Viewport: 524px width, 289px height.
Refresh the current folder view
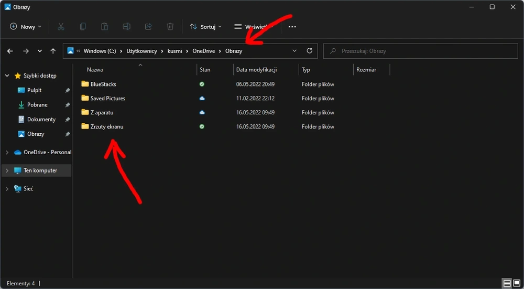tap(310, 51)
